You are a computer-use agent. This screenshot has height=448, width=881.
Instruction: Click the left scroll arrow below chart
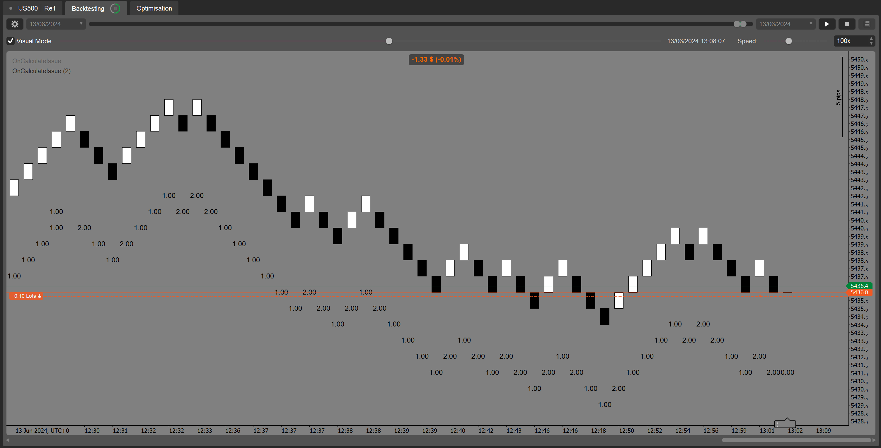coord(8,440)
